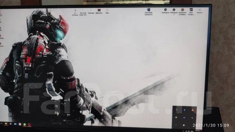The image size is (235, 132).
Task: Open File Explorer from the taskbar
Action: coord(6,124)
